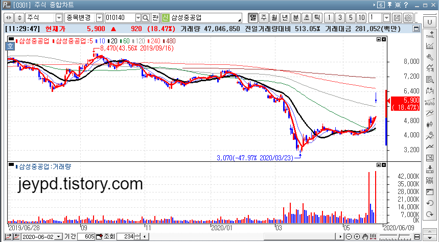Click the 5 interval preset button
439x242 pixels.
350,18
